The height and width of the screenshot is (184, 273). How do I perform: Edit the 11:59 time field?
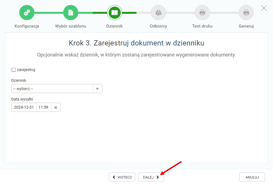pos(44,107)
